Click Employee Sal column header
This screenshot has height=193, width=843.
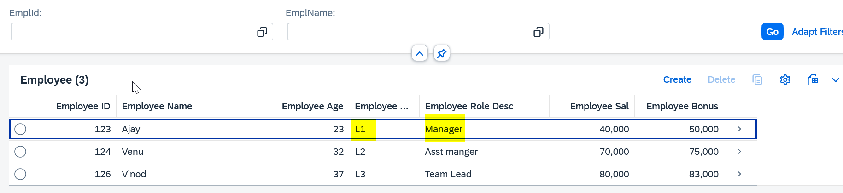(x=599, y=106)
